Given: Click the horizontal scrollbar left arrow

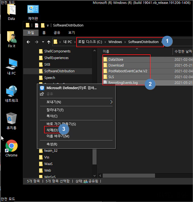Looking at the screenshot, I should (x=100, y=176).
